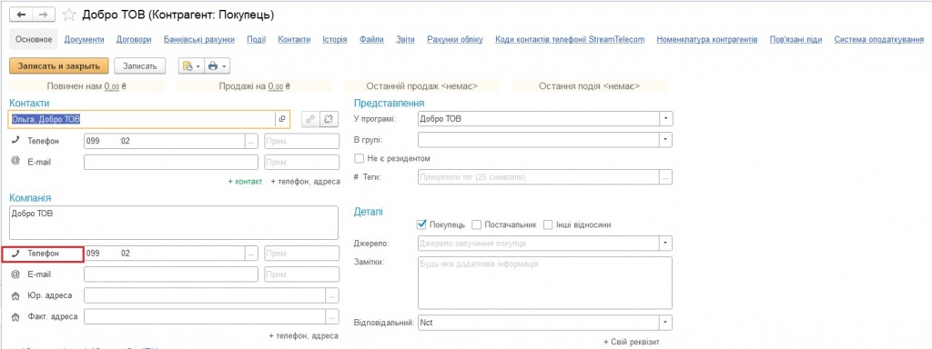The image size is (932, 349).
Task: Open the У програмі dropdown
Action: [665, 119]
